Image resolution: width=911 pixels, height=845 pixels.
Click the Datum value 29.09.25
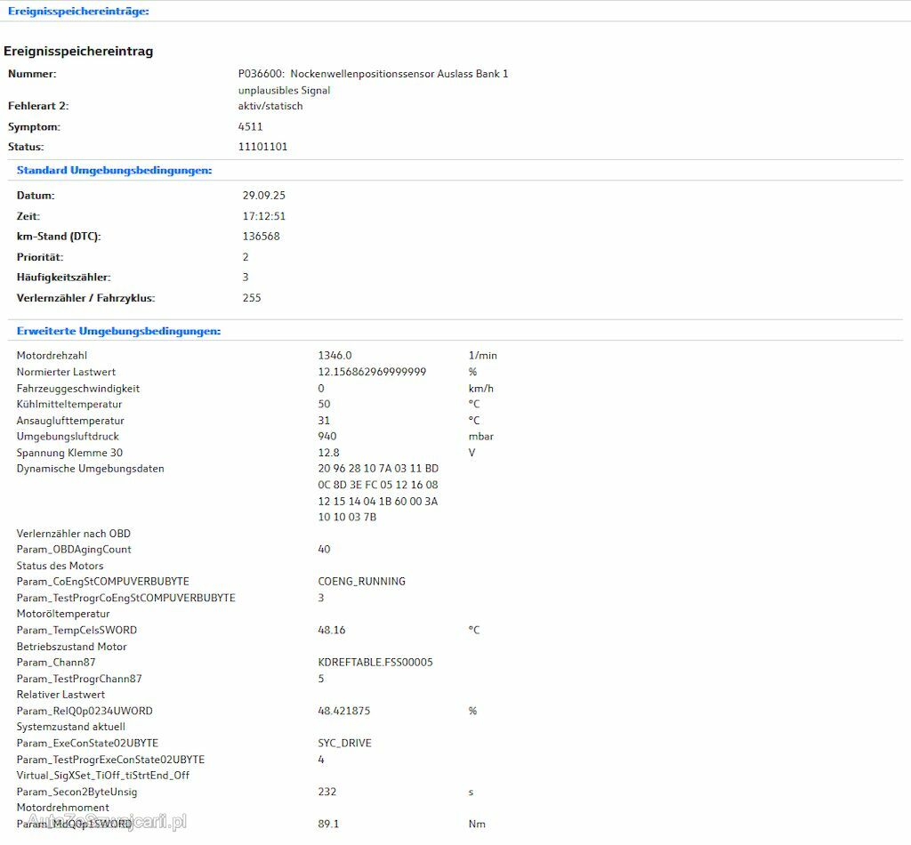(x=263, y=196)
